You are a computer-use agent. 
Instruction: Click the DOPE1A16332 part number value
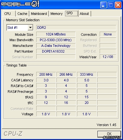coord(56,51)
